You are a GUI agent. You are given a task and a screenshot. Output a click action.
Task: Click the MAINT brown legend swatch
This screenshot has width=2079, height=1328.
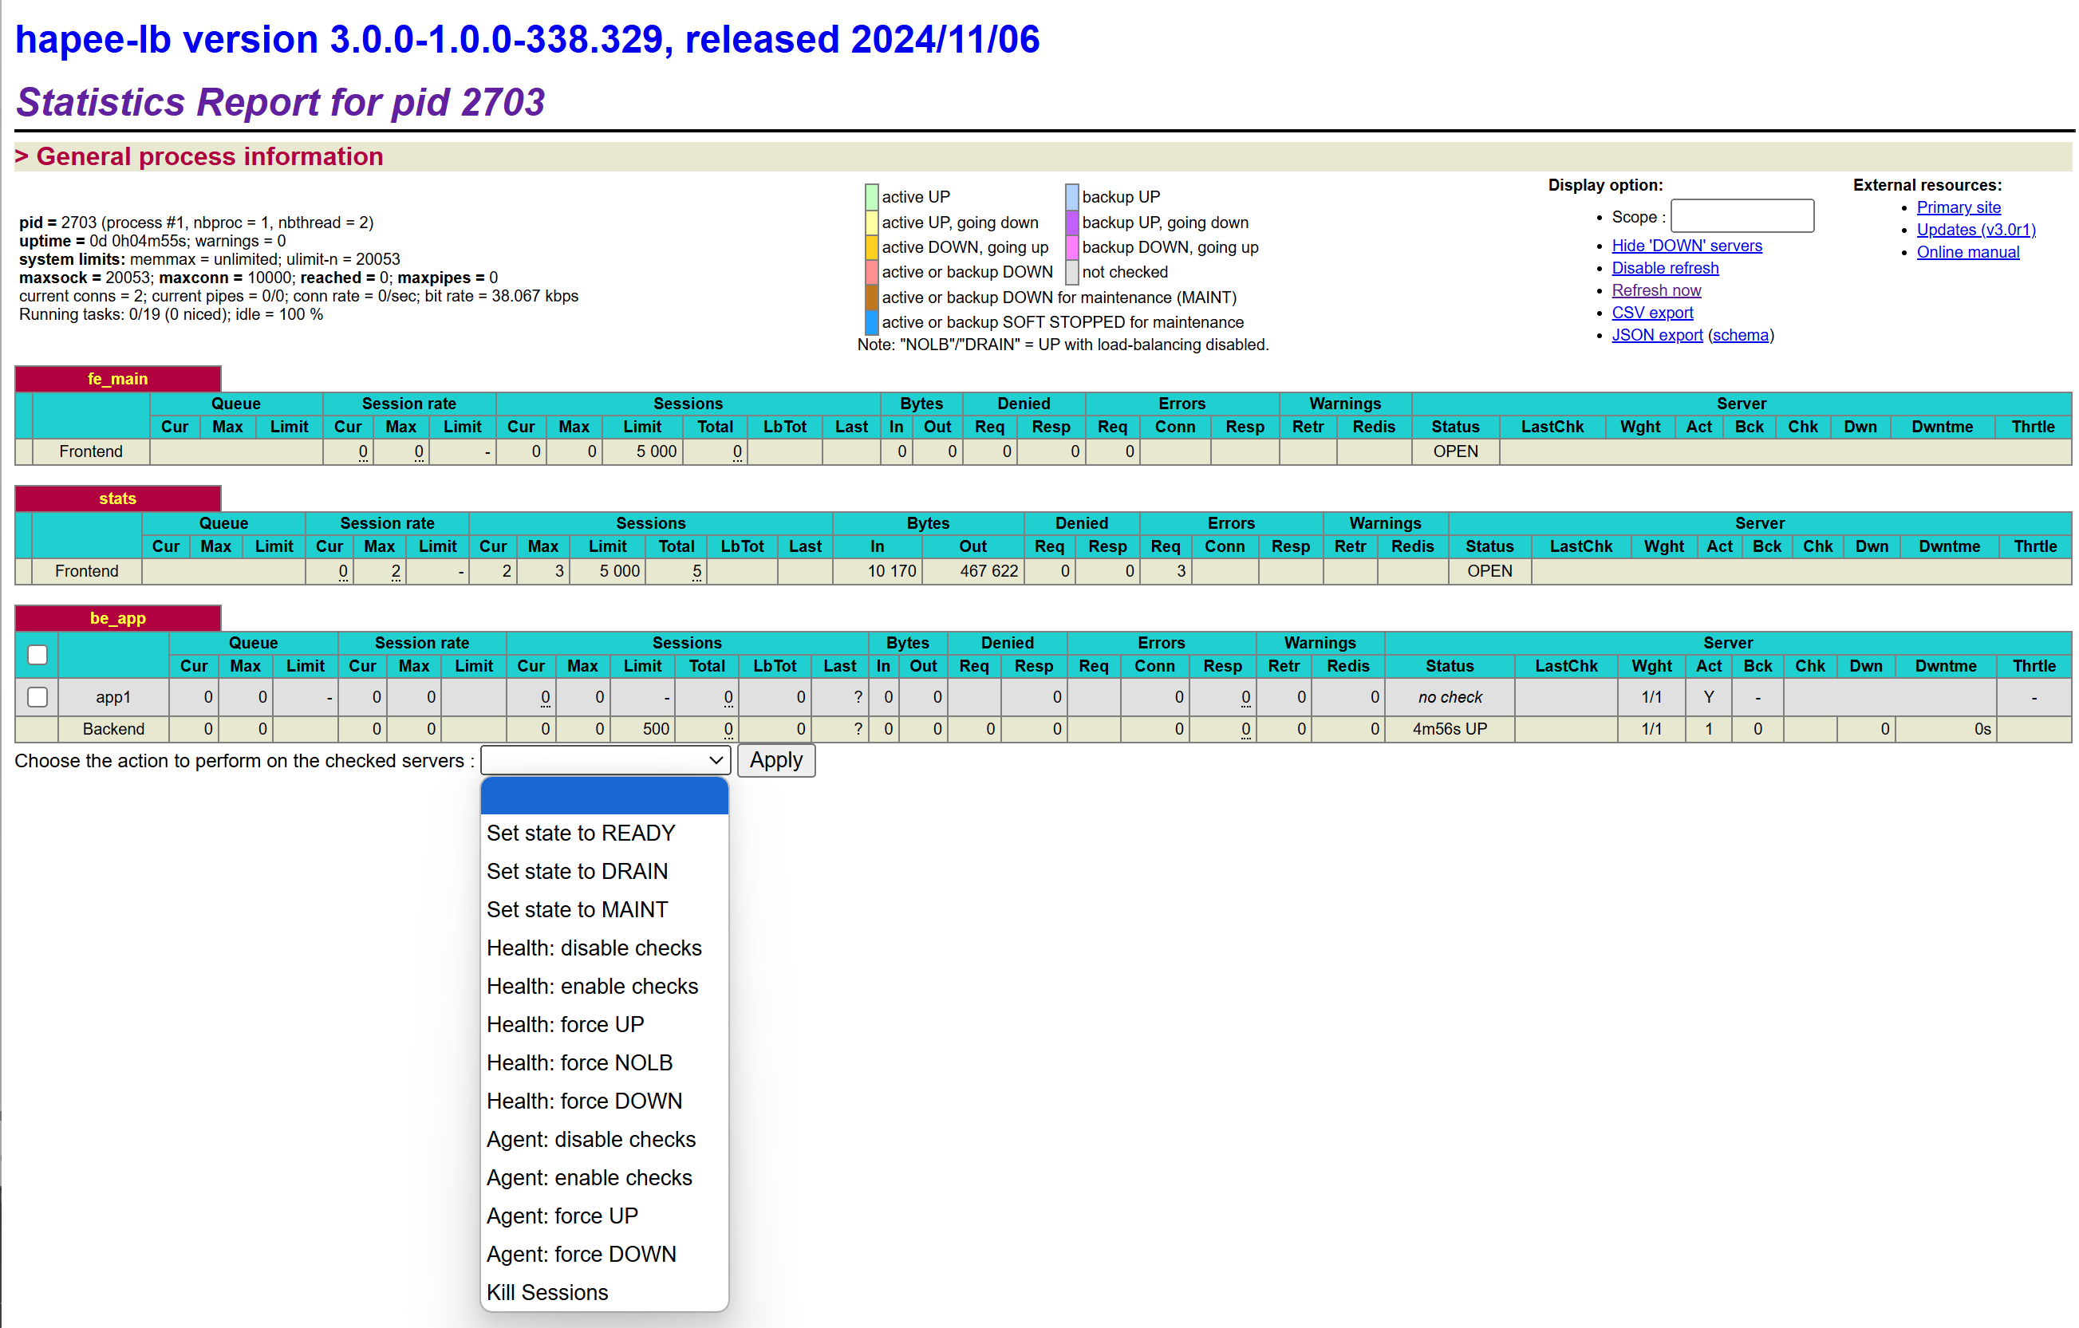tap(872, 297)
